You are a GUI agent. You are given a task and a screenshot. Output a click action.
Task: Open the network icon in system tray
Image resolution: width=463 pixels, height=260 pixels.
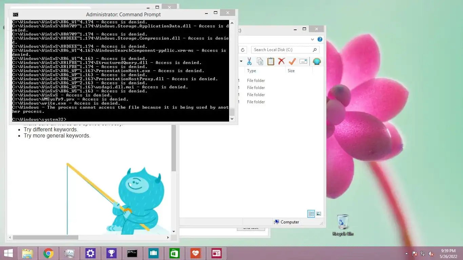[423, 254]
